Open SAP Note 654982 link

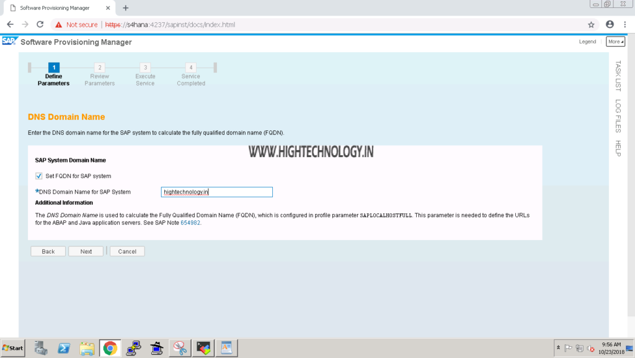[190, 223]
